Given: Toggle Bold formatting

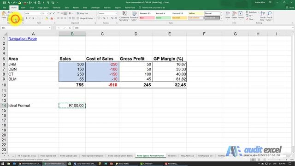Looking at the screenshot, I should click(x=26, y=18).
